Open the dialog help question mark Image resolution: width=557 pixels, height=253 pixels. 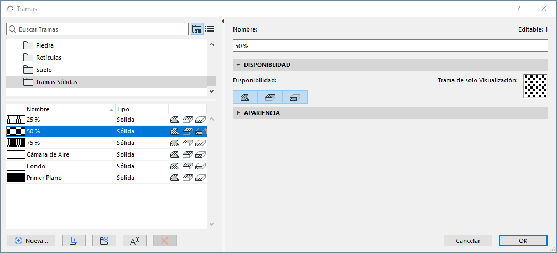(519, 8)
